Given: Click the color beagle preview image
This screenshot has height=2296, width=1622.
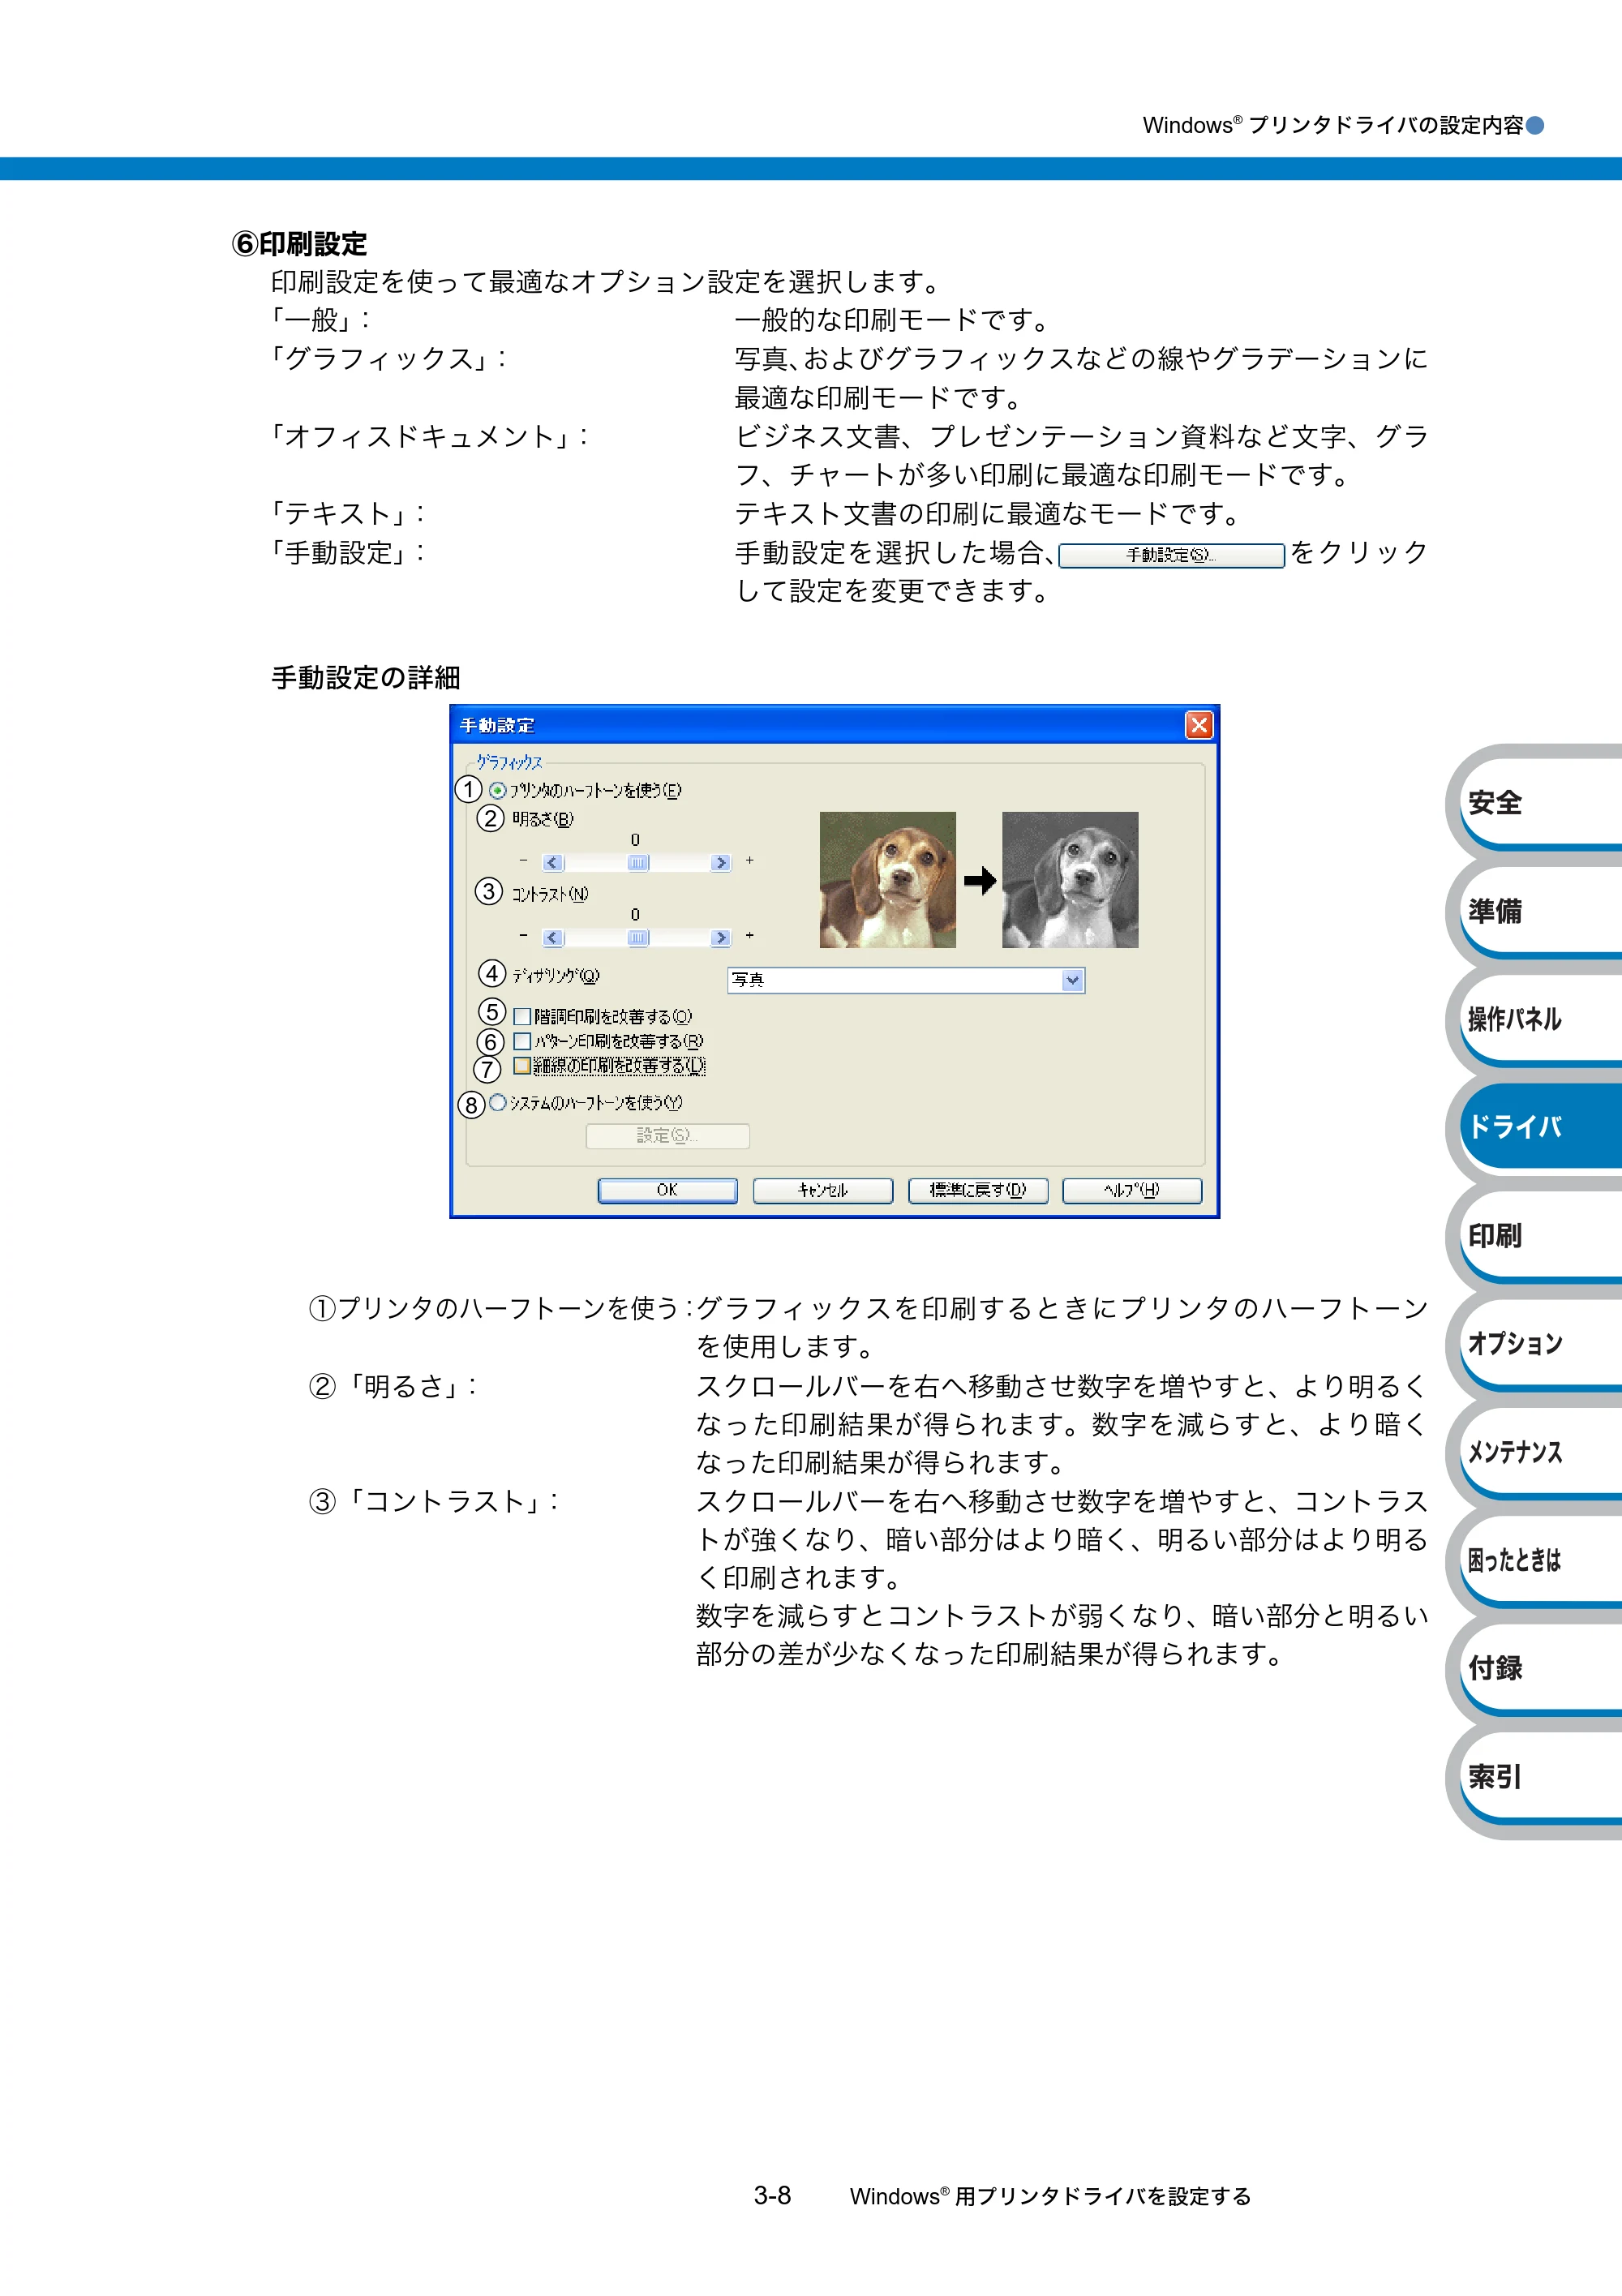Looking at the screenshot, I should (x=887, y=880).
